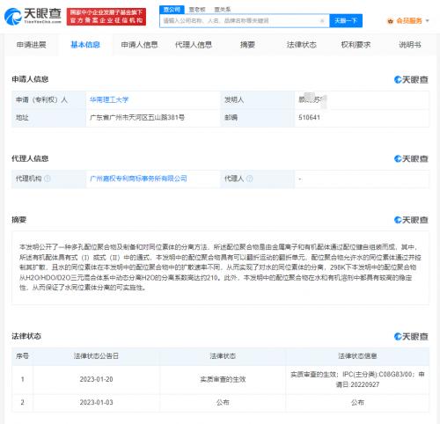Clear the search box with the X icon
The width and height of the screenshot is (440, 424).
point(322,21)
